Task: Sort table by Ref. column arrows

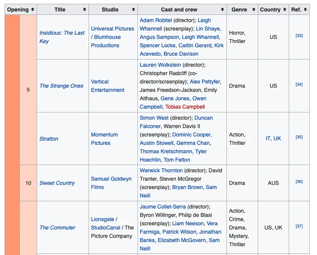Action: (305, 10)
